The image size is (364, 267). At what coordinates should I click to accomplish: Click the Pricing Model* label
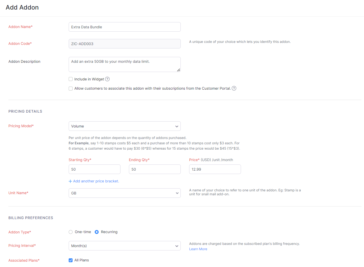tap(21, 126)
